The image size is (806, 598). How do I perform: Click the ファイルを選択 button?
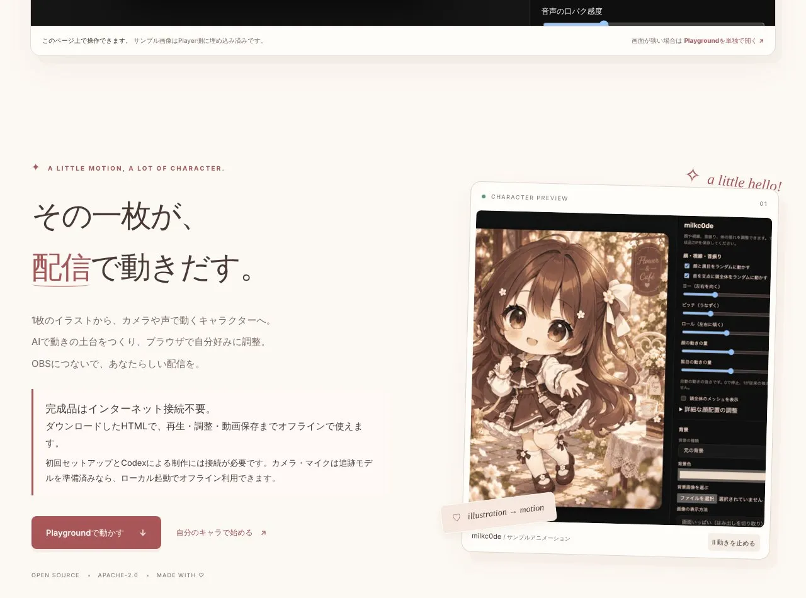pos(696,498)
